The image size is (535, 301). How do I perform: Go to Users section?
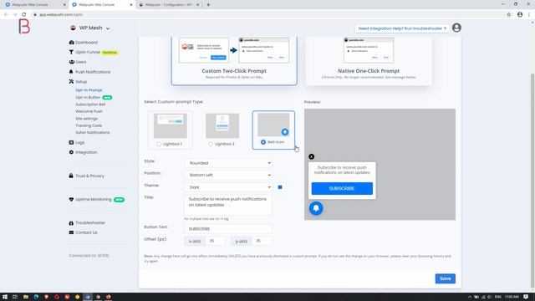(81, 62)
